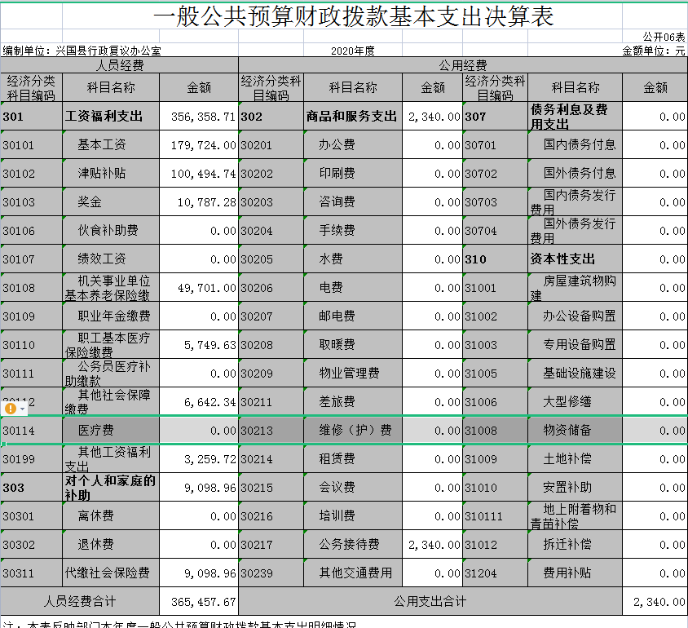Image resolution: width=688 pixels, height=628 pixels.
Task: Click the orange error warning icon
Action: coord(11,408)
